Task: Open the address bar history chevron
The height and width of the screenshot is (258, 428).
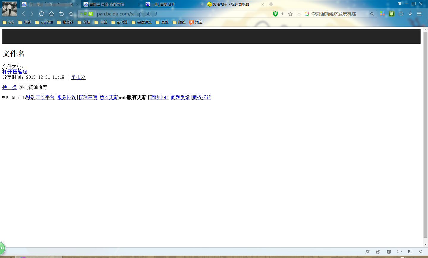Action: pyautogui.click(x=298, y=14)
